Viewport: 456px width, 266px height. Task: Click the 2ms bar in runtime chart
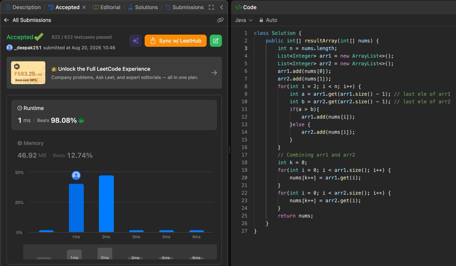click(x=106, y=204)
